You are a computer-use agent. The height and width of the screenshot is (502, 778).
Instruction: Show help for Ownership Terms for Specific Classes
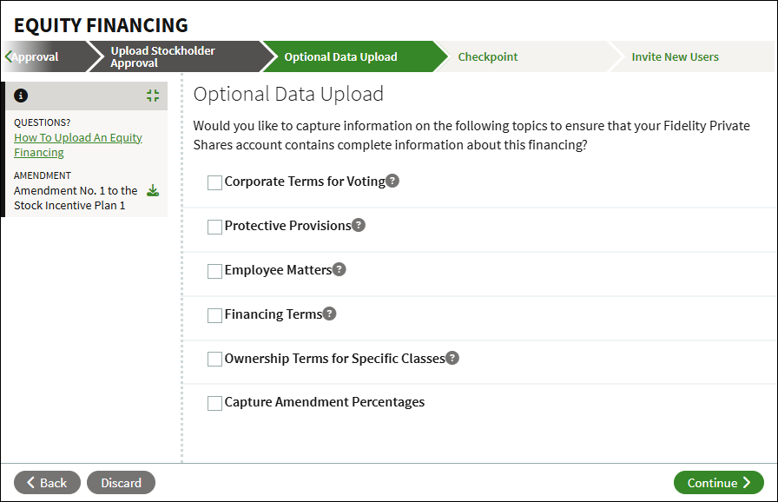tap(452, 358)
